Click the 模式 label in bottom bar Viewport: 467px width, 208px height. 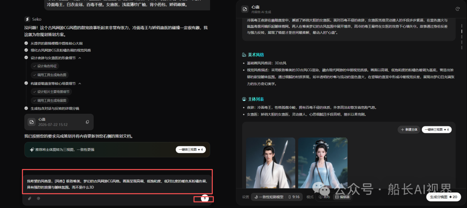pos(310,197)
